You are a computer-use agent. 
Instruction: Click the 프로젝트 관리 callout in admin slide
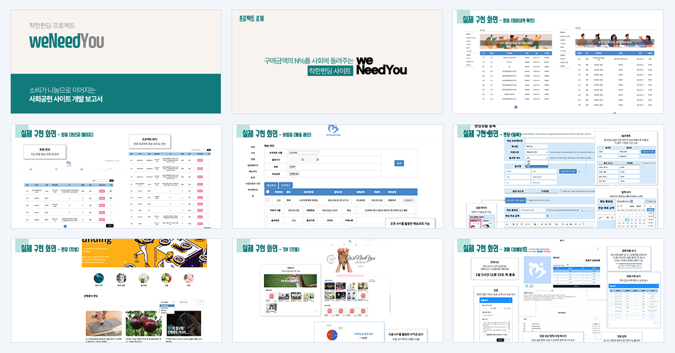click(x=149, y=142)
